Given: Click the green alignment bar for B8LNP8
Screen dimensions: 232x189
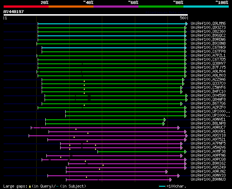Looking at the screenshot, I should (104, 124).
